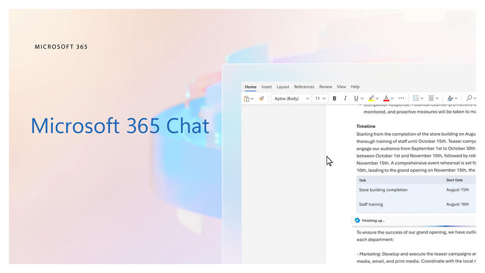
Task: Expand font color options arrow
Action: [392, 99]
